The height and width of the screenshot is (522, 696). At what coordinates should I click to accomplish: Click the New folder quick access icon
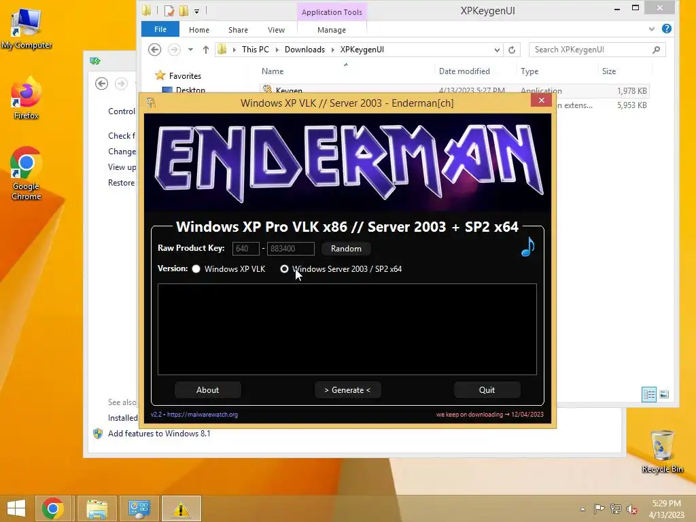coord(184,10)
